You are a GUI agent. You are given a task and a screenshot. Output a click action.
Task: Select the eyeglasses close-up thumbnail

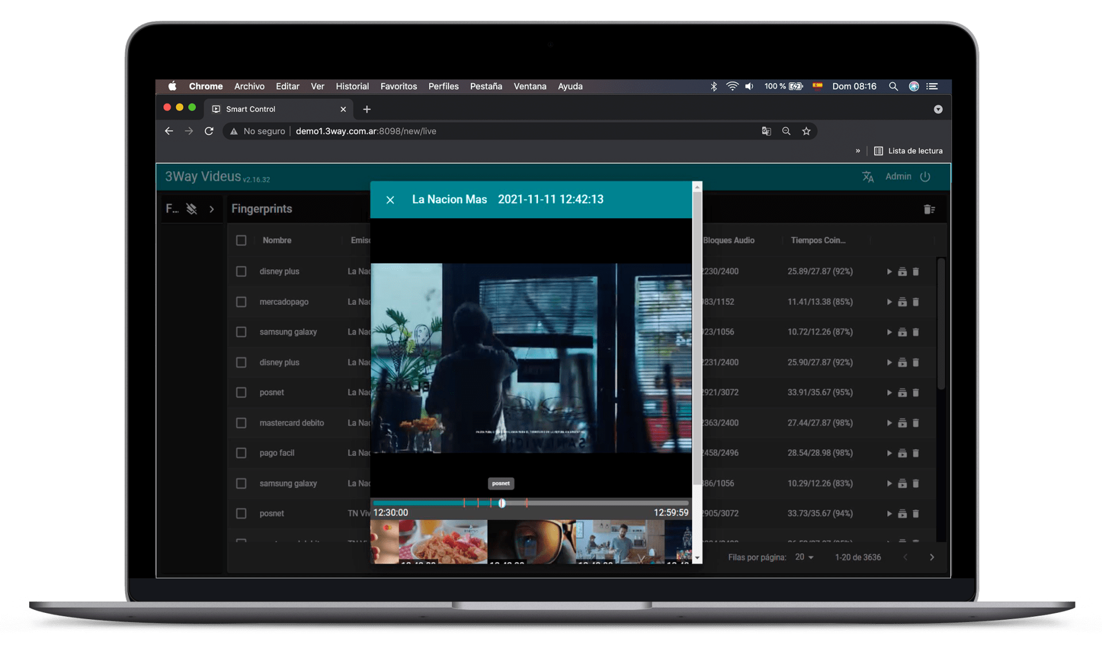click(531, 542)
